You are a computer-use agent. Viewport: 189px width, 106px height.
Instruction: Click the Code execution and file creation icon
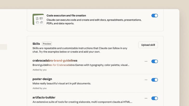tap(38, 19)
